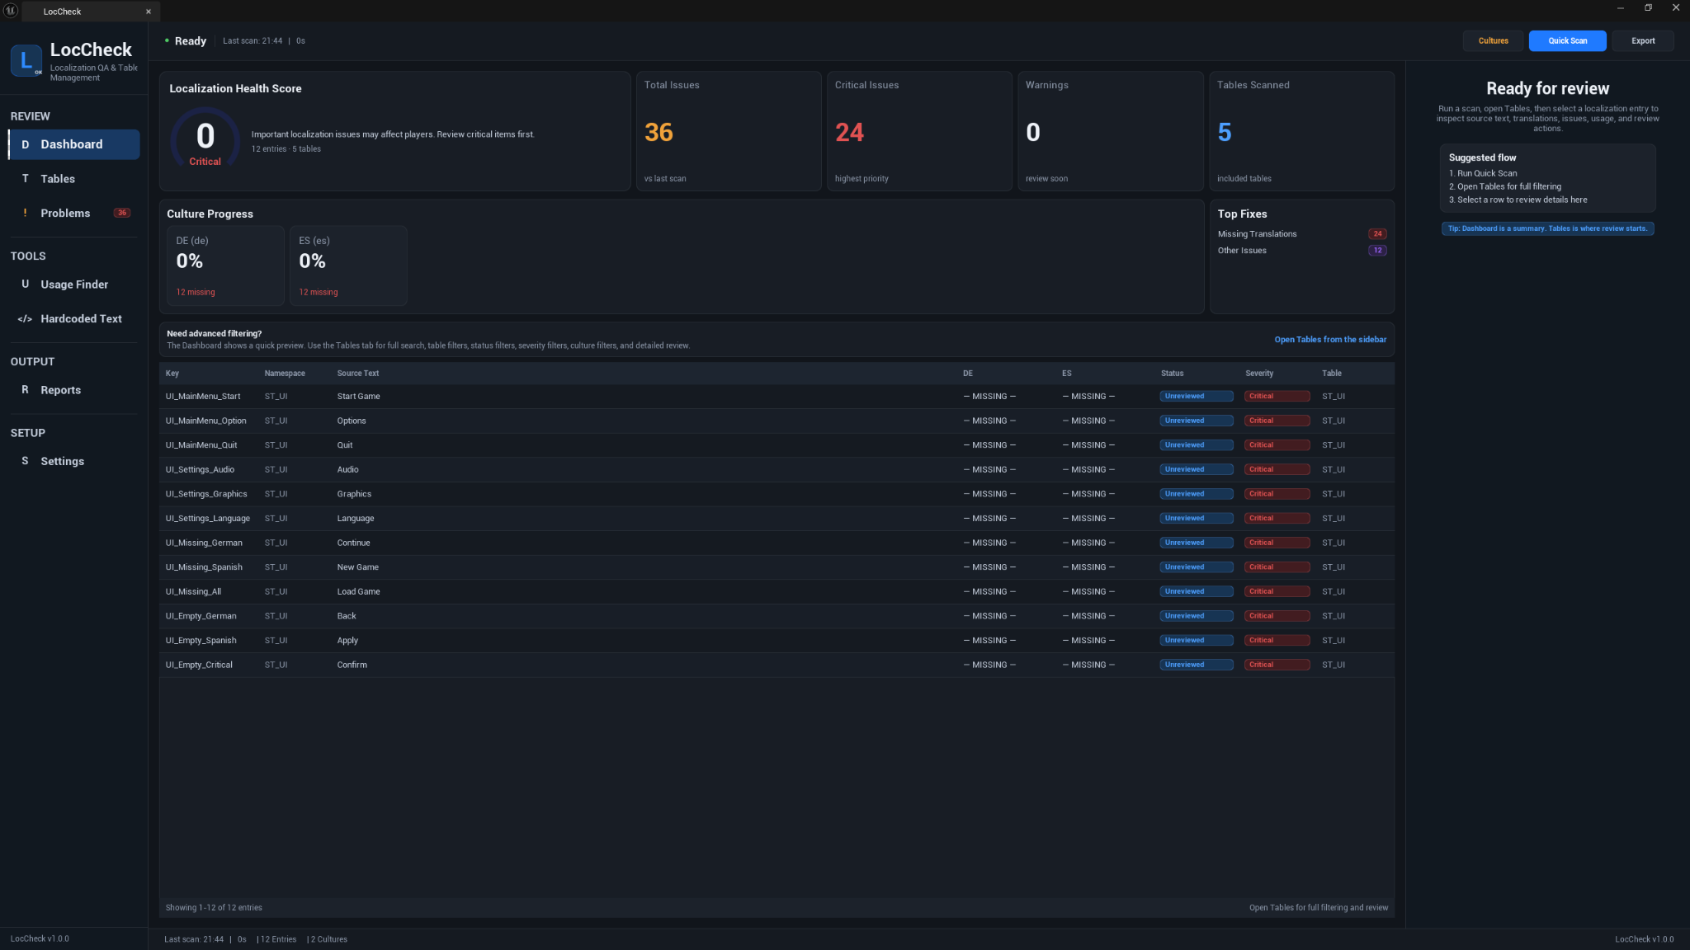Click the Tables Scanned card showing 5
Screen dimensions: 1690x950
pyautogui.click(x=1302, y=131)
